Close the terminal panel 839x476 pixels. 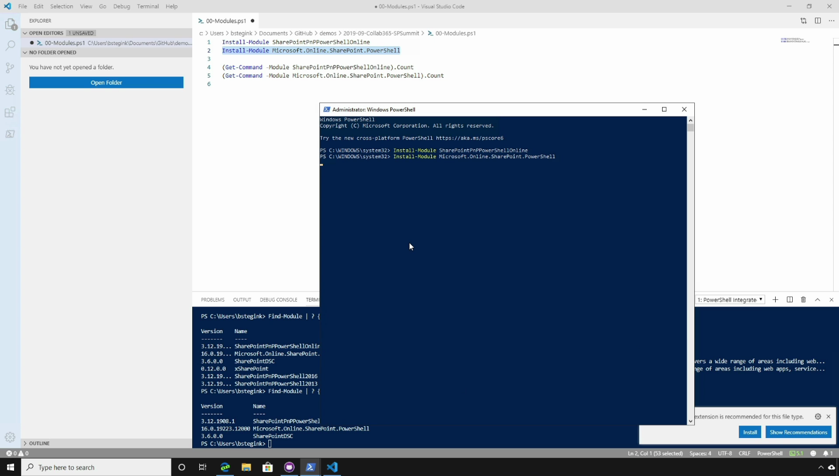831,300
